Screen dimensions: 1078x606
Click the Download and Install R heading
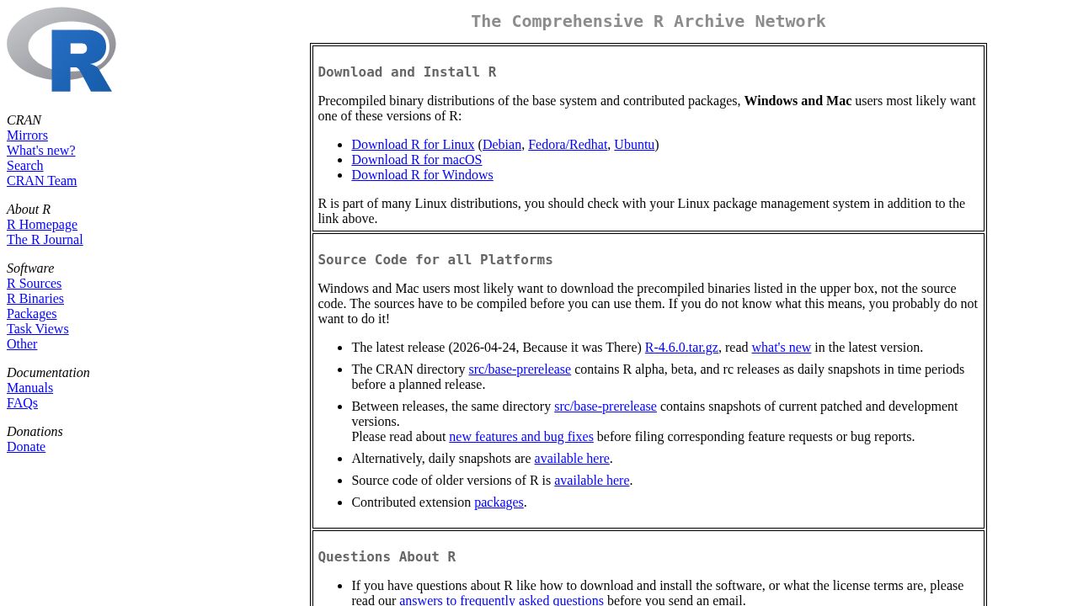point(407,72)
